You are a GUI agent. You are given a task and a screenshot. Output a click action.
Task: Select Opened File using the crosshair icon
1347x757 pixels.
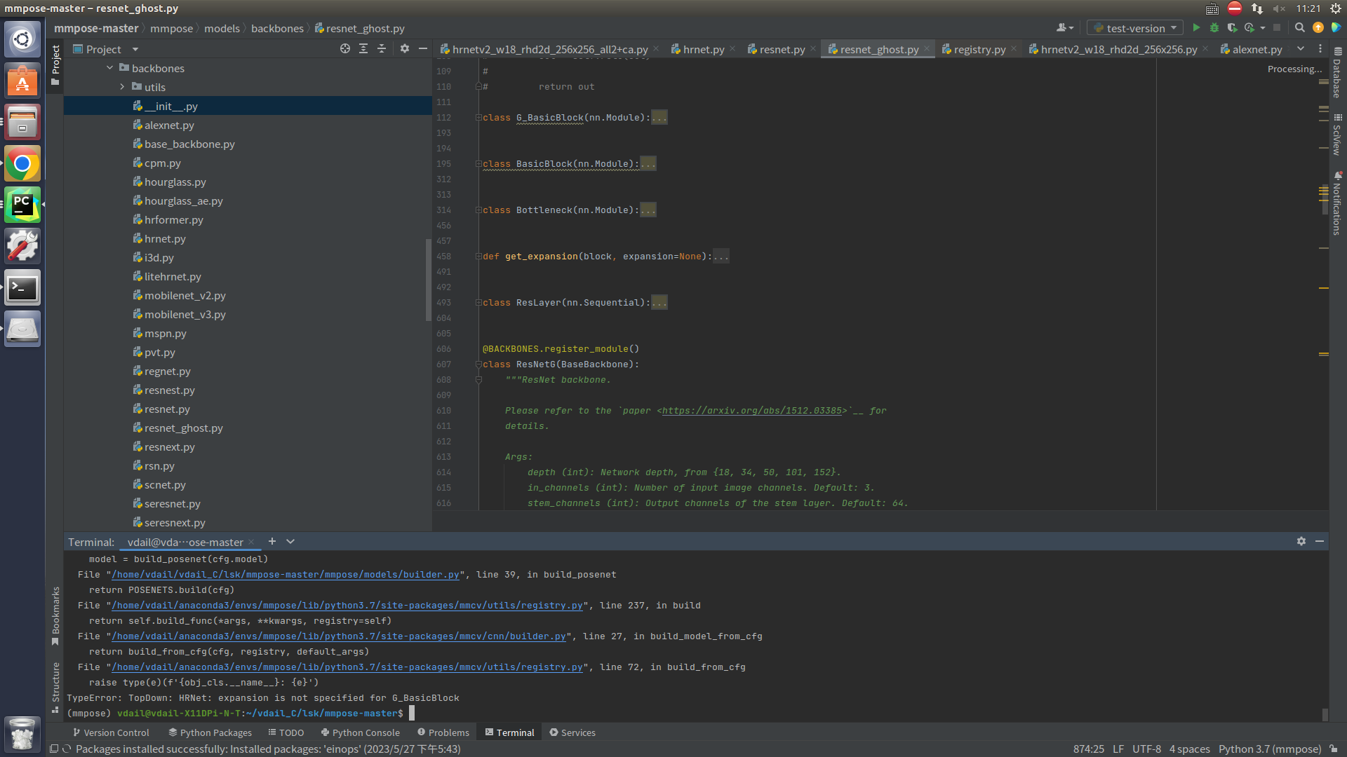point(344,48)
